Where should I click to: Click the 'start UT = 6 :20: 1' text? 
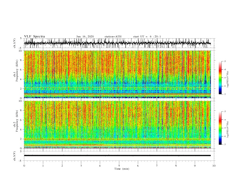(x=147, y=36)
